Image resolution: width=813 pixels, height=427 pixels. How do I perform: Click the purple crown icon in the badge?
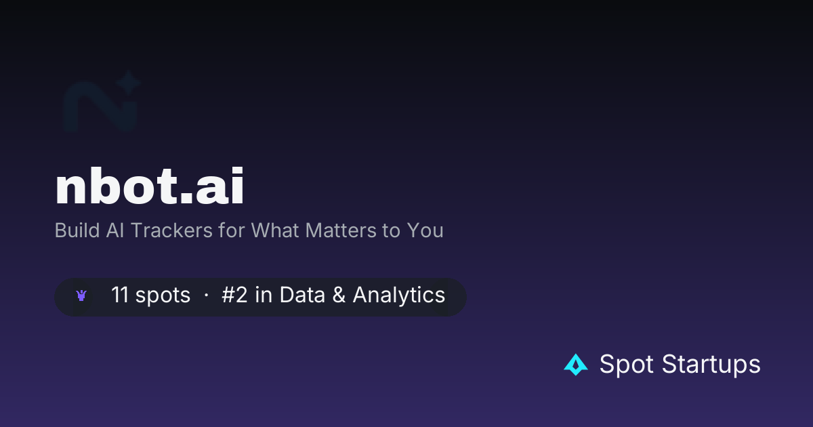pyautogui.click(x=82, y=296)
